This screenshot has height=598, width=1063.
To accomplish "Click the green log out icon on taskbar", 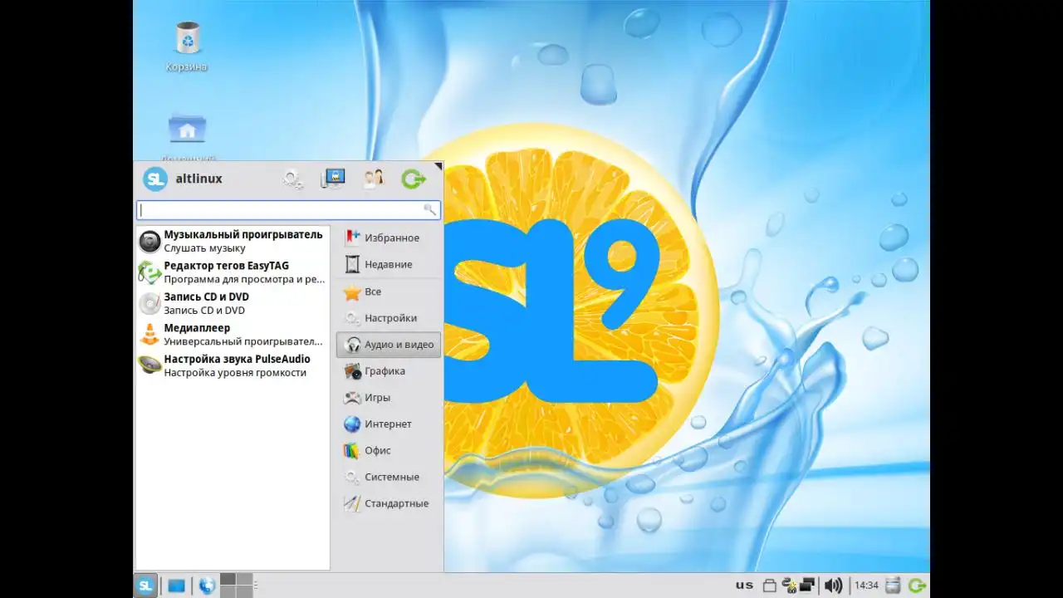I will tap(918, 586).
